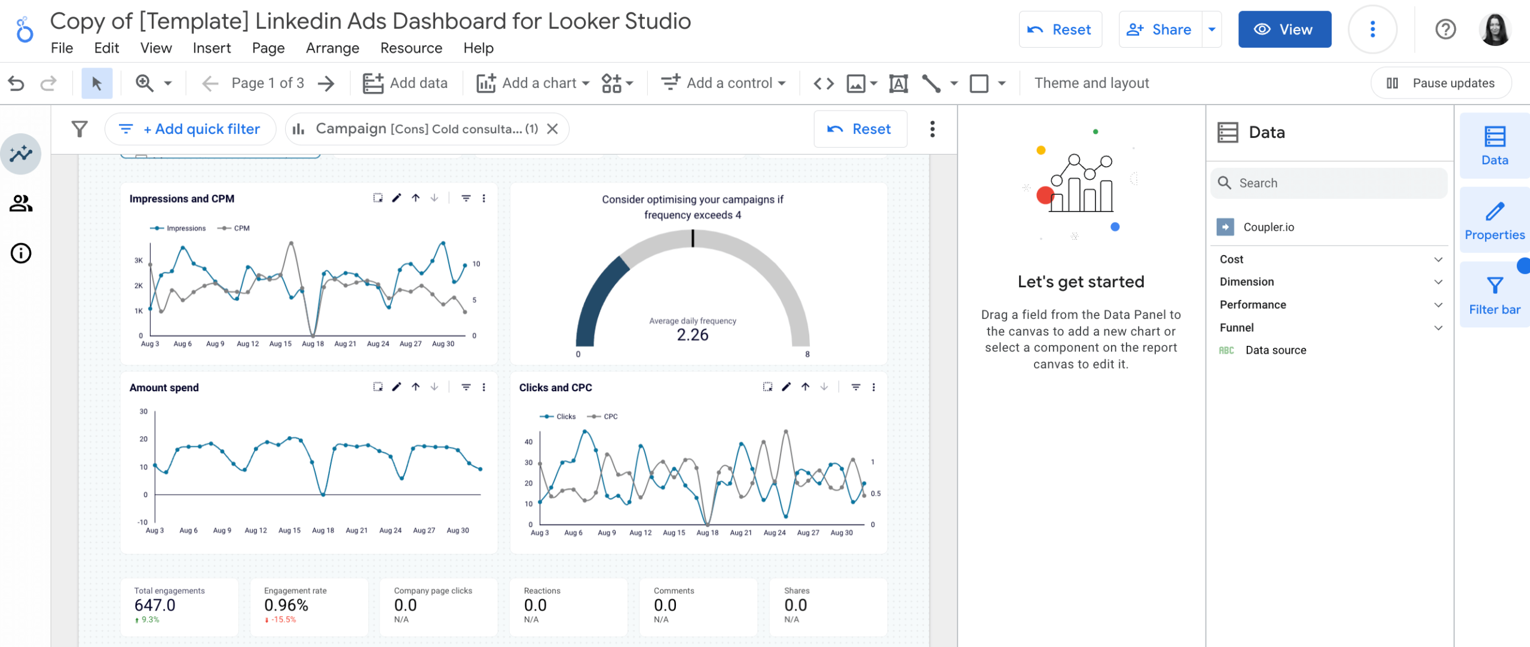
Task: Show the Filter bar panel
Action: coord(1494,294)
